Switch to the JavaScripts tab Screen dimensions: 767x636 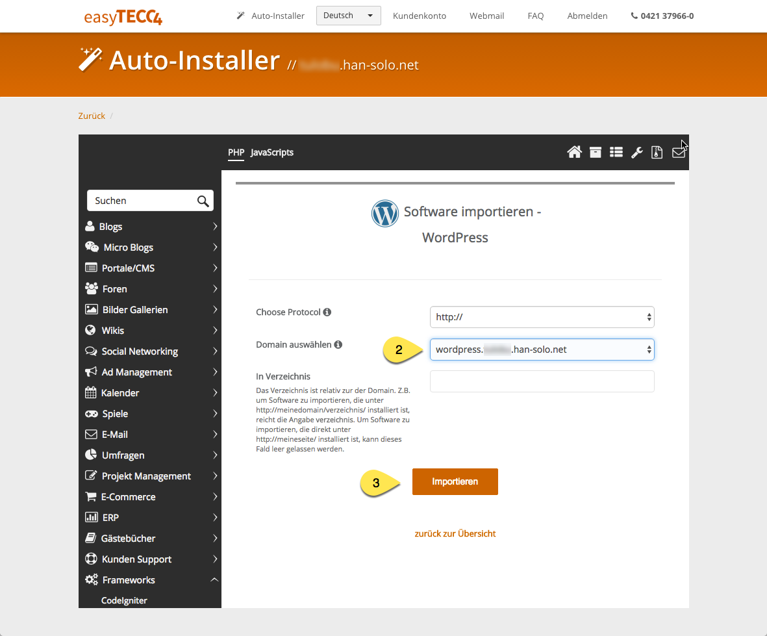click(272, 152)
